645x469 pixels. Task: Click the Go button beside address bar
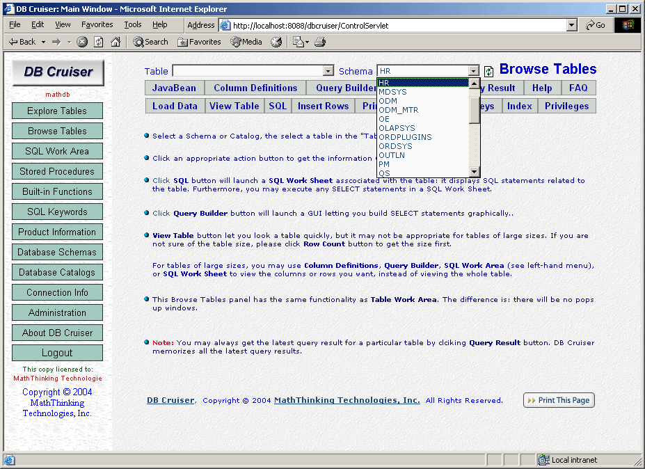pos(595,26)
